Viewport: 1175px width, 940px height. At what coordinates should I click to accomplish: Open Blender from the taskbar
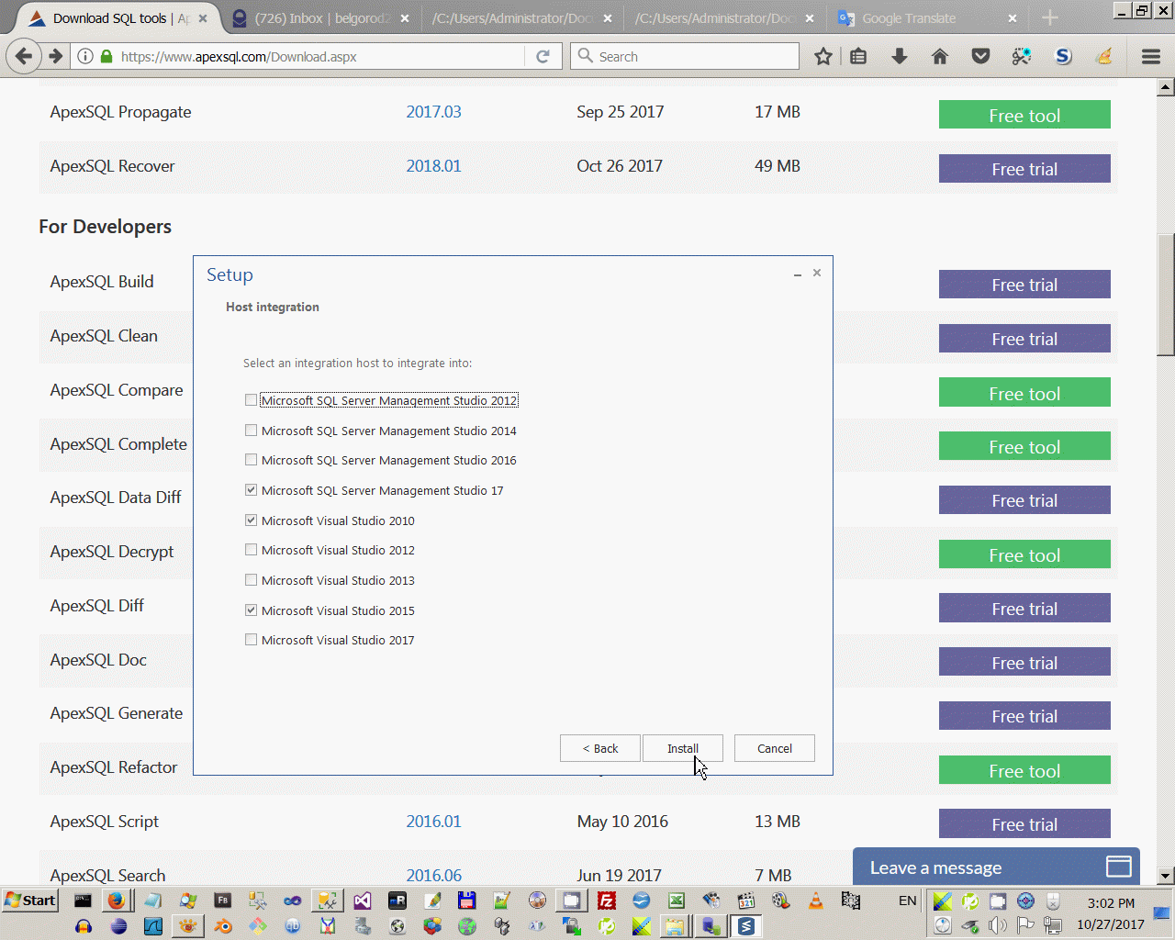click(223, 926)
